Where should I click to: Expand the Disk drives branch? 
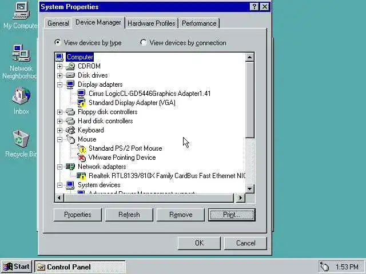point(59,75)
